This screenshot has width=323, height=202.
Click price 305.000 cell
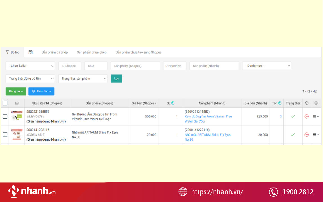(151, 117)
